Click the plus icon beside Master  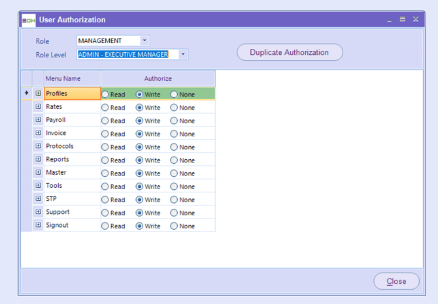pos(38,173)
